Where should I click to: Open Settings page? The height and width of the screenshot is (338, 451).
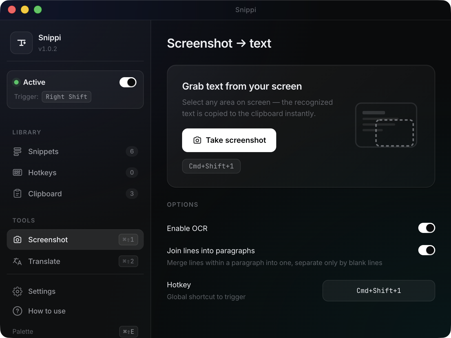tap(75, 291)
